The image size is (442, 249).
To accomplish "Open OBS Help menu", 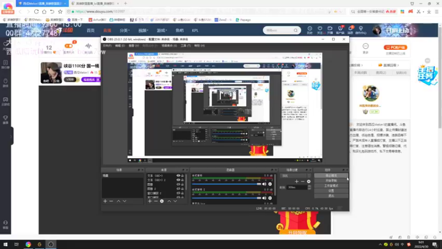I will 199,45.
